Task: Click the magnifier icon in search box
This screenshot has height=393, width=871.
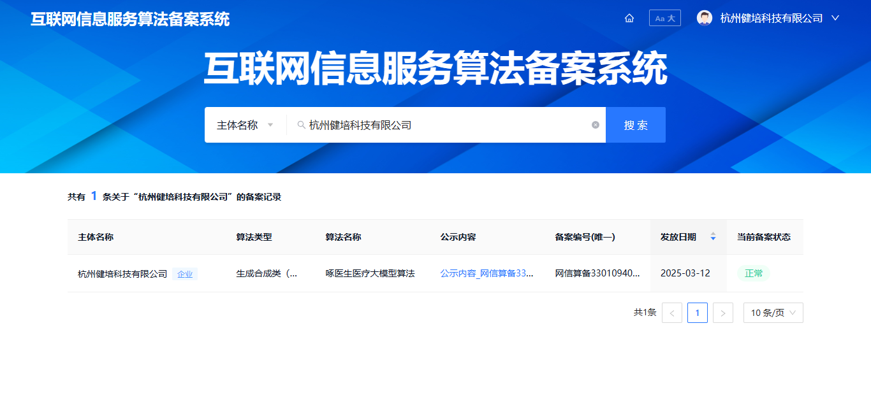Action: pos(302,125)
